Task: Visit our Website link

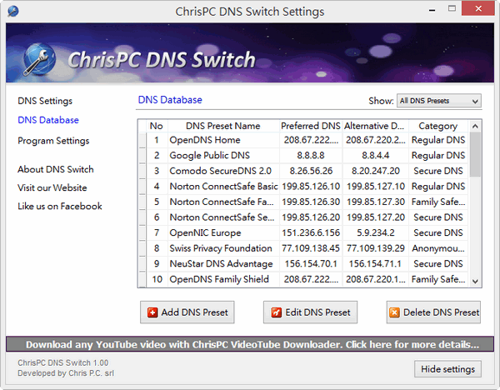Action: [x=52, y=187]
